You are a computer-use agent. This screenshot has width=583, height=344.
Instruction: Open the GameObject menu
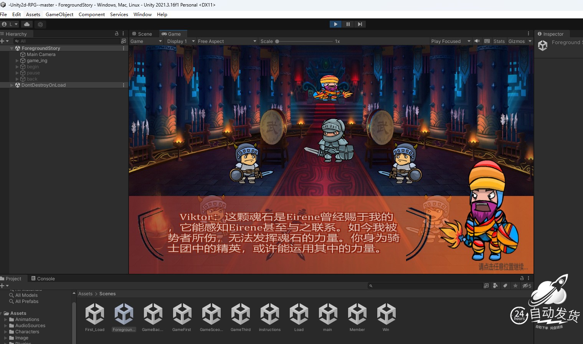(x=59, y=15)
